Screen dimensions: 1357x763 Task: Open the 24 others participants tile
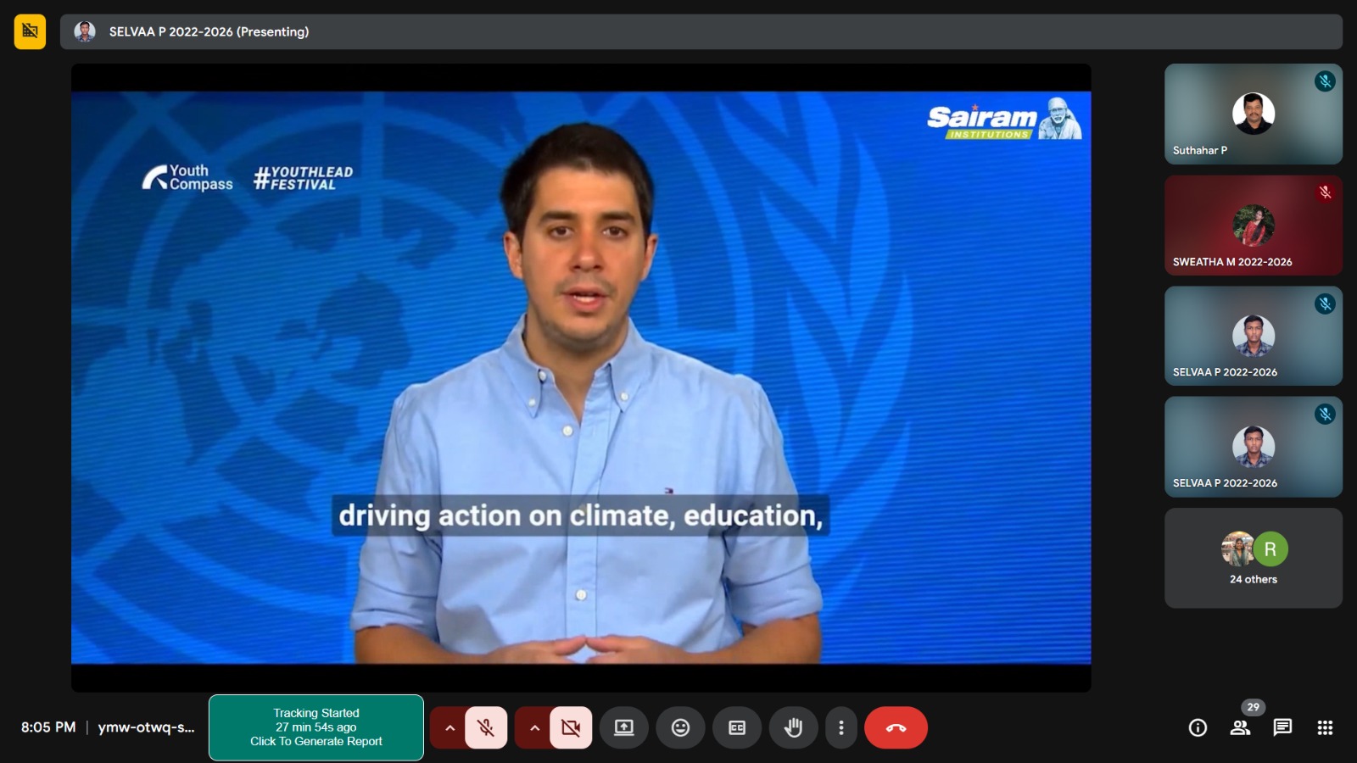pyautogui.click(x=1254, y=558)
